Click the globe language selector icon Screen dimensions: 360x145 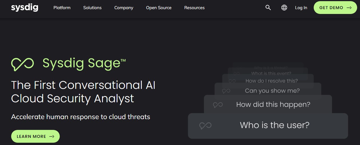point(284,8)
